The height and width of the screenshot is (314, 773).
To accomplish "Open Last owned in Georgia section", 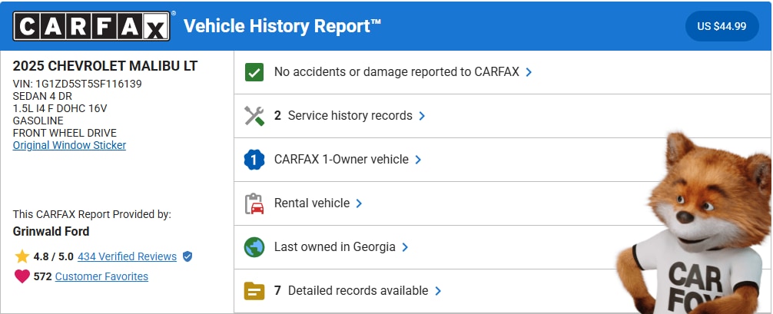I will point(334,247).
